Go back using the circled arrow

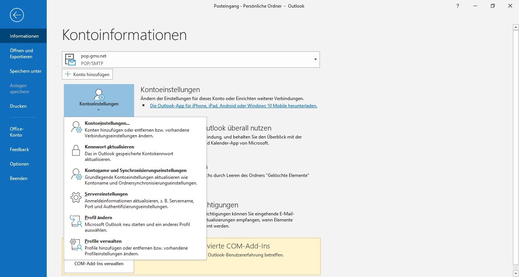(17, 15)
